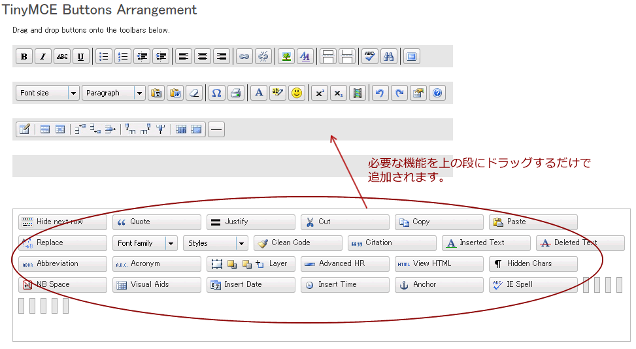The width and height of the screenshot is (636, 349).
Task: Select the Insert Time button
Action: click(344, 285)
